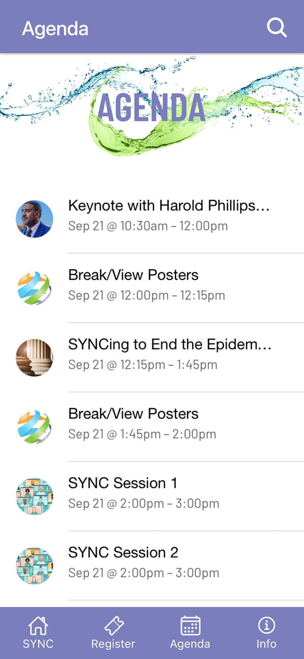The image size is (304, 659).
Task: Open SYNC Session 1 title
Action: click(123, 483)
